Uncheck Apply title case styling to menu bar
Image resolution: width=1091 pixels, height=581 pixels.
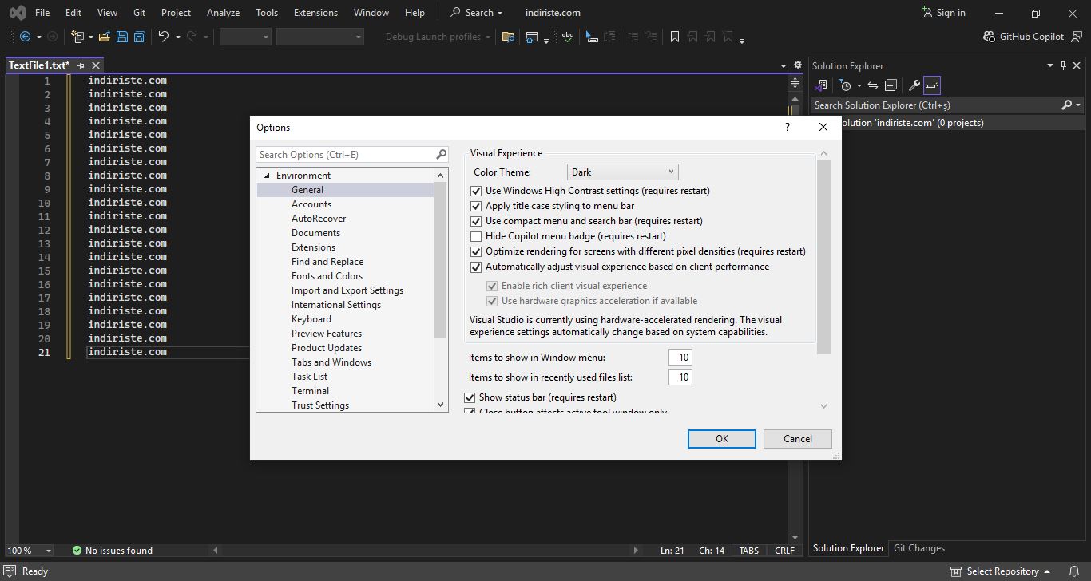point(476,206)
